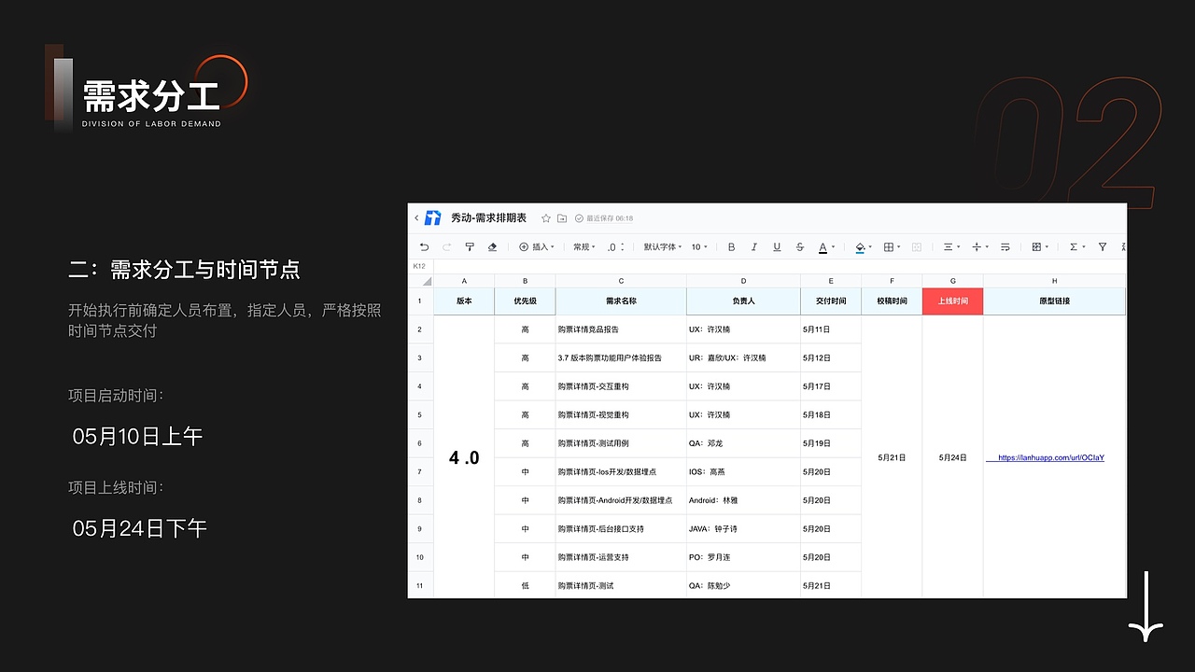Select the format painter tool
Viewport: 1195px width, 672px height.
(470, 246)
